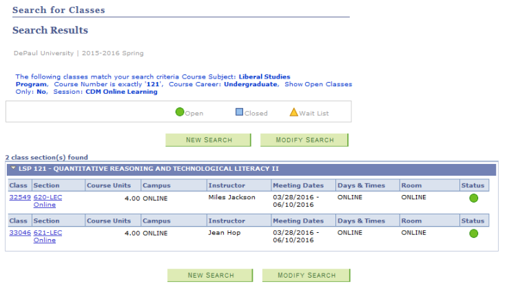The height and width of the screenshot is (308, 529).
Task: Open class number 32549 link
Action: click(x=19, y=197)
